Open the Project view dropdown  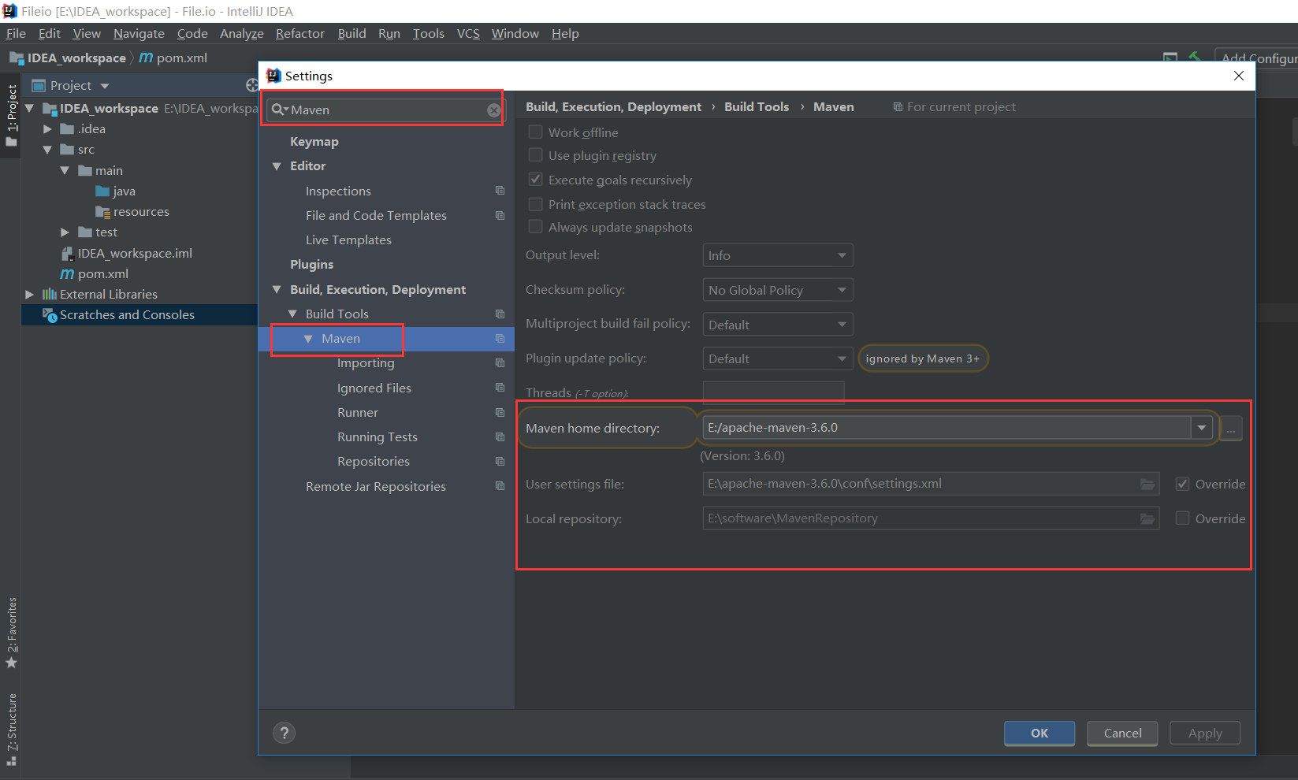point(105,86)
